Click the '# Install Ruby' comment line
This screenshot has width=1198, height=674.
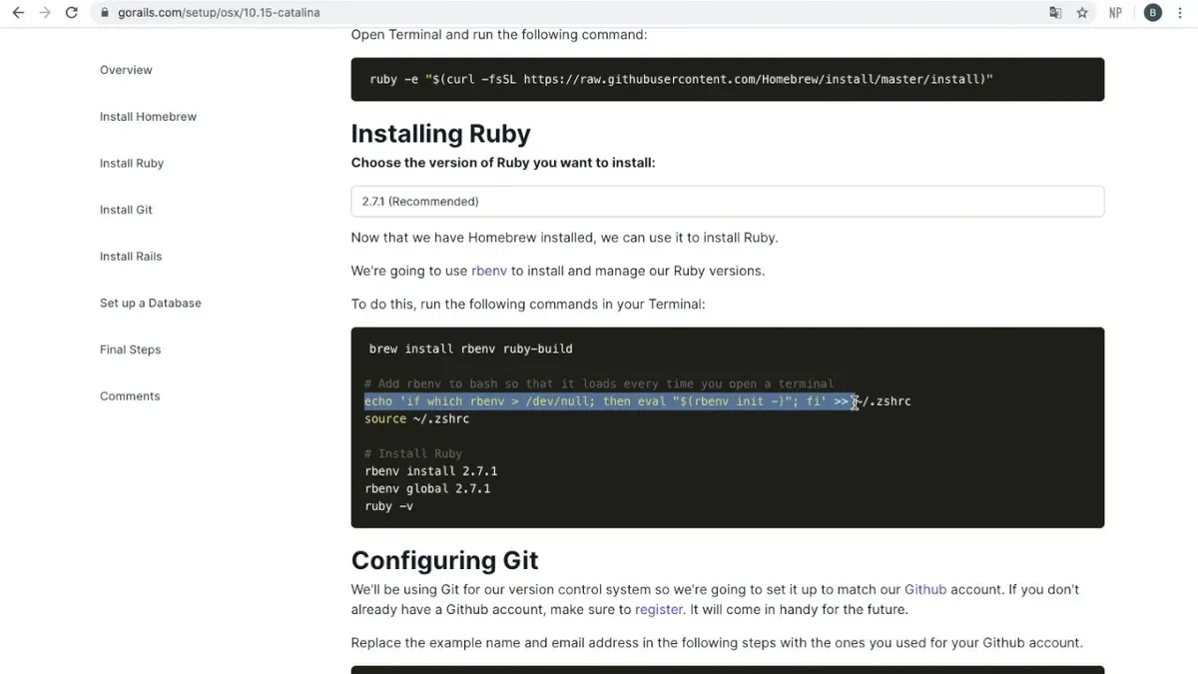tap(412, 453)
